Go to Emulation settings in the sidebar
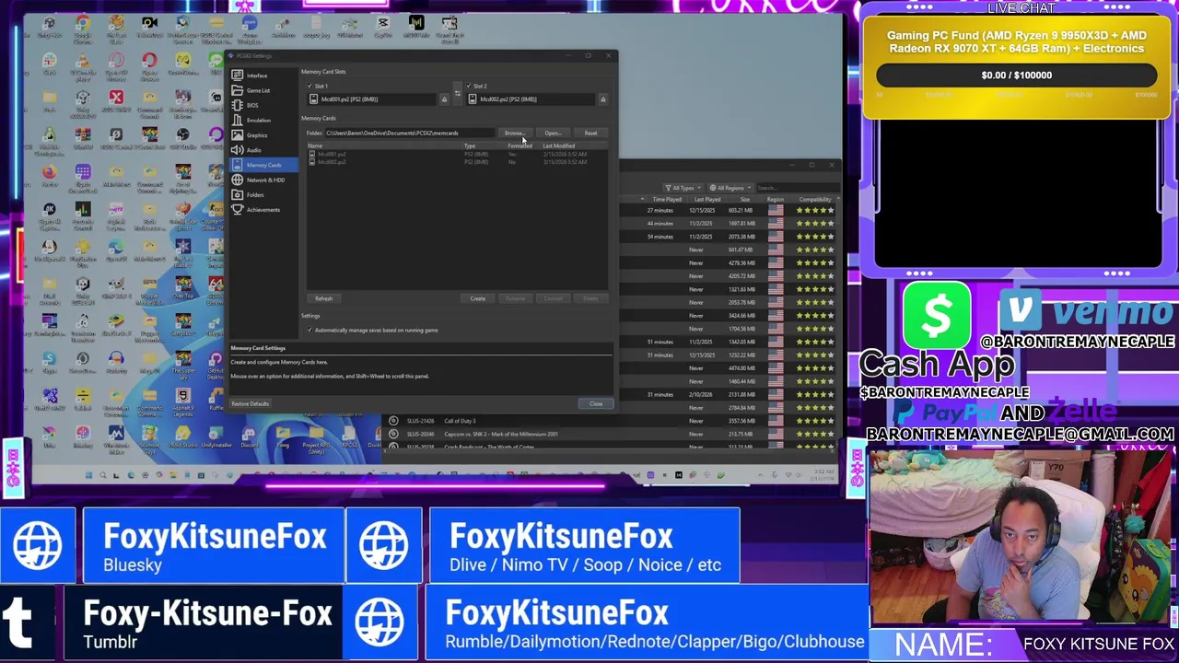This screenshot has width=1179, height=663. pyautogui.click(x=263, y=120)
